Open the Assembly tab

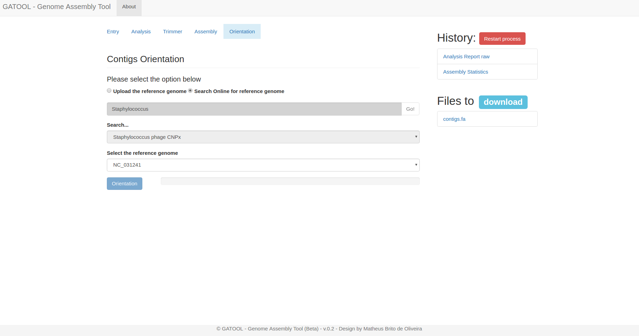(205, 31)
